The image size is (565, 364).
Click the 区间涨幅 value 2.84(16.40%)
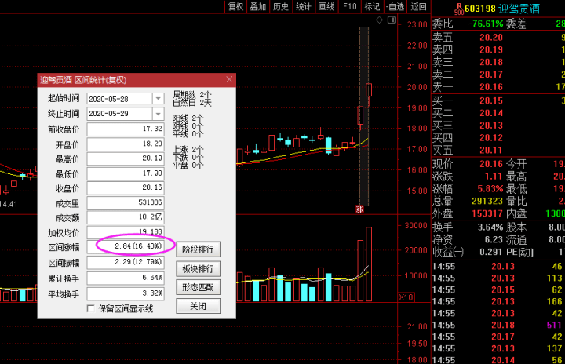coord(126,247)
